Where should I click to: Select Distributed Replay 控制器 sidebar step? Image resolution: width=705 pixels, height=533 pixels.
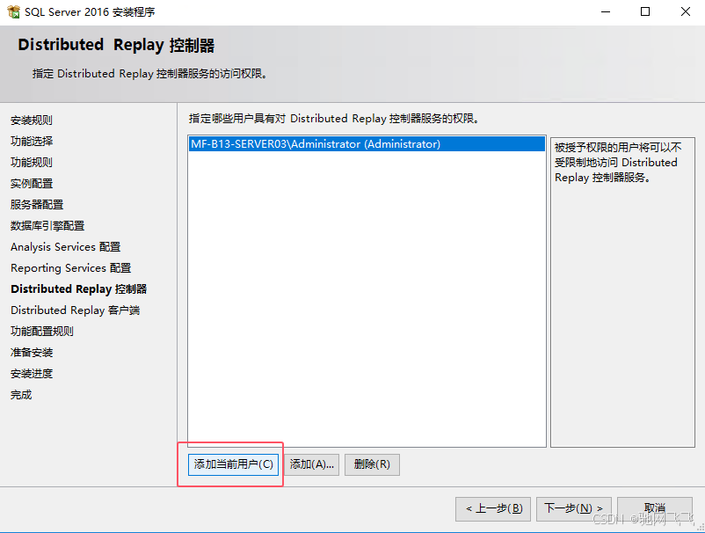click(79, 289)
